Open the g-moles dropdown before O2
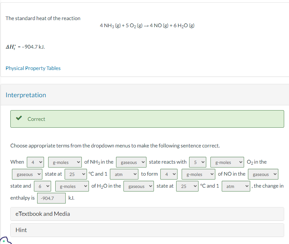 point(227,162)
